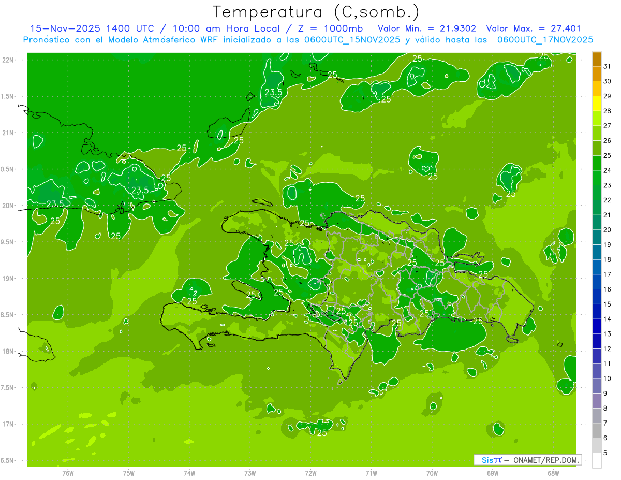Click color scale label 6
621x480 pixels.
tap(605, 438)
